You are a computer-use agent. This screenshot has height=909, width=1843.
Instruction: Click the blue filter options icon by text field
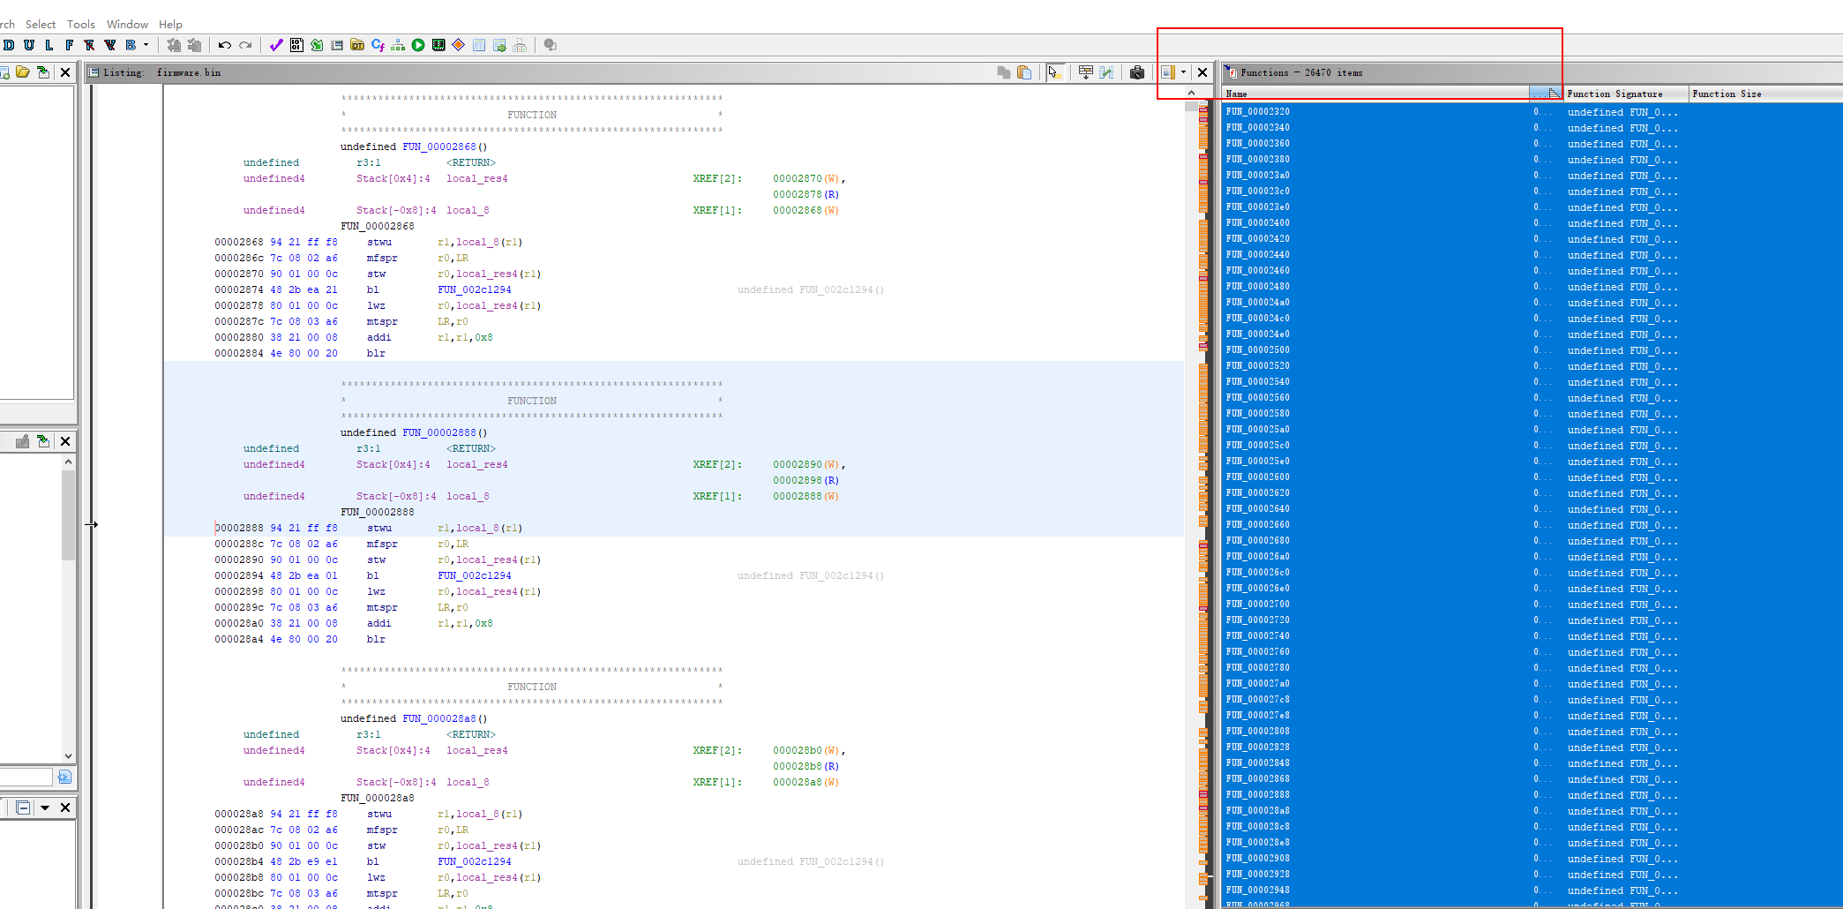pos(64,777)
